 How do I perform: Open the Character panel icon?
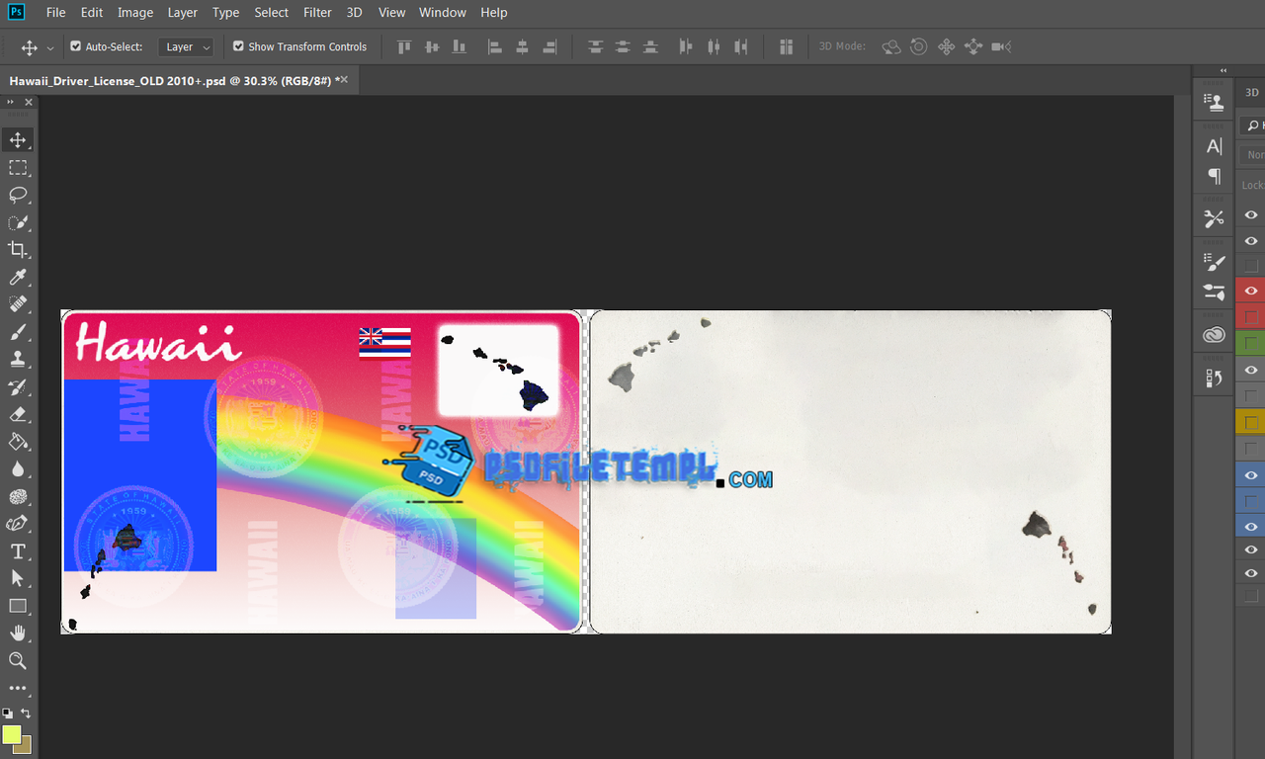[1214, 146]
